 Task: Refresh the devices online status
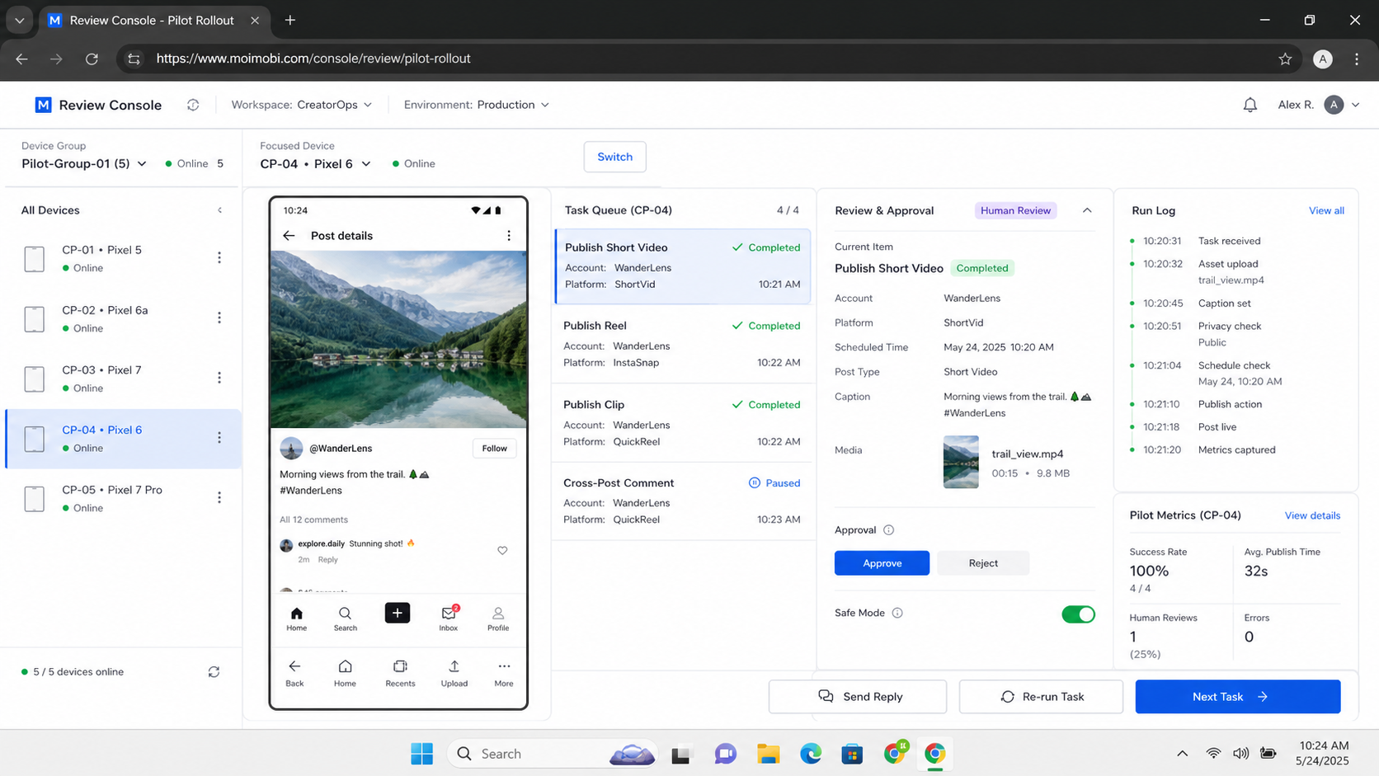coord(214,672)
